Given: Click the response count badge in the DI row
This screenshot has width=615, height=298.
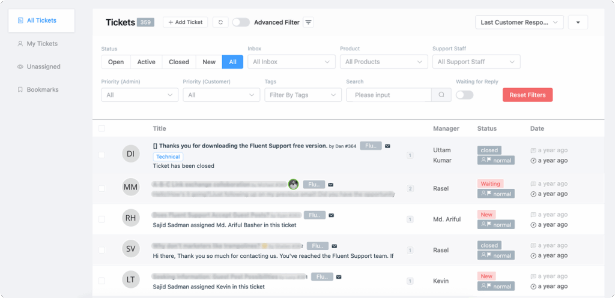Looking at the screenshot, I should click(x=410, y=155).
